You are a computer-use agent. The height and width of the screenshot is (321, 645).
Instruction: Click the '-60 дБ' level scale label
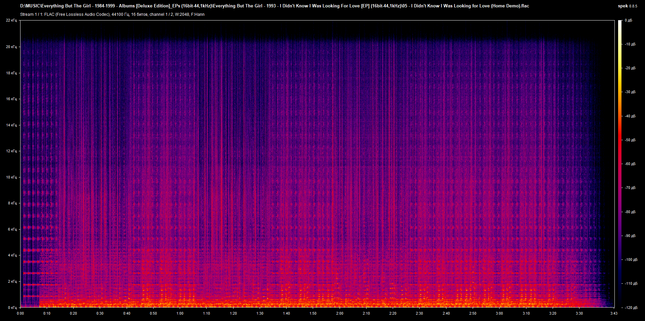point(630,164)
